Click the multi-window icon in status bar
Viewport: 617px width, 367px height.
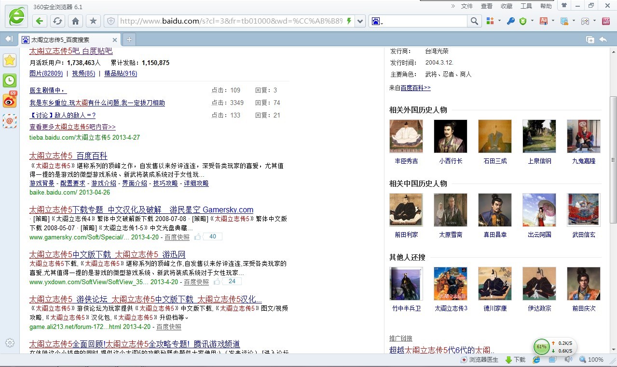[552, 360]
